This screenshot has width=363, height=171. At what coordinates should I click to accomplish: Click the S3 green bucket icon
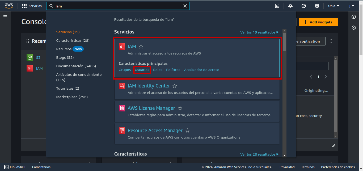point(30,57)
